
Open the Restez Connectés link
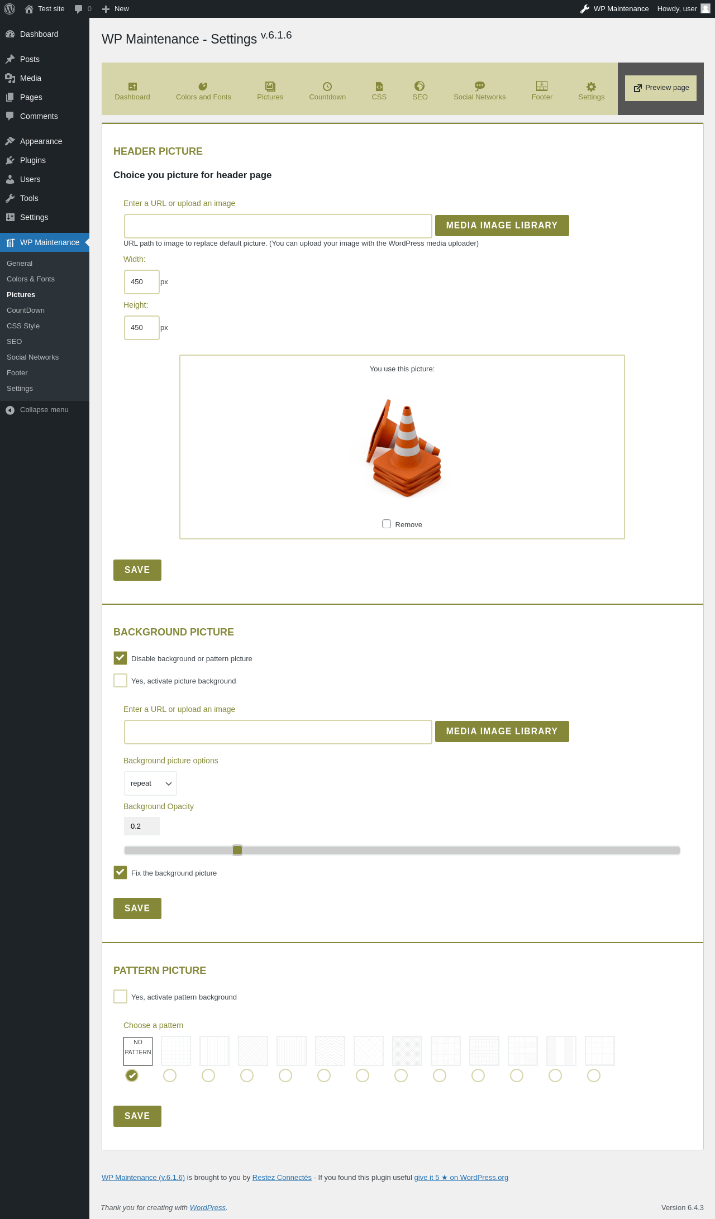pos(282,1178)
